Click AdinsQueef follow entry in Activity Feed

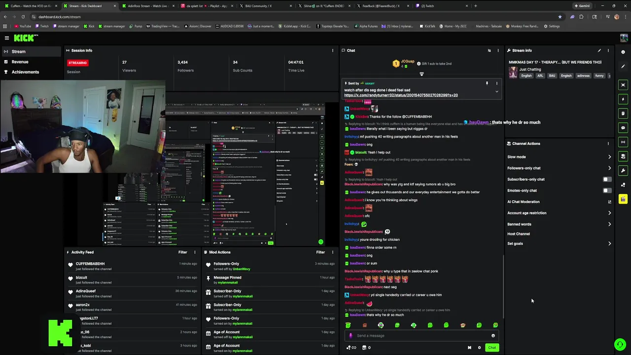coord(133,293)
